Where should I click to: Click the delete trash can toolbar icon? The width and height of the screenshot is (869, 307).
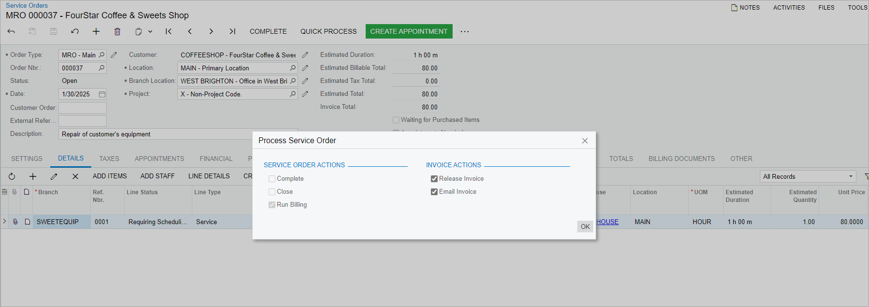tap(117, 31)
